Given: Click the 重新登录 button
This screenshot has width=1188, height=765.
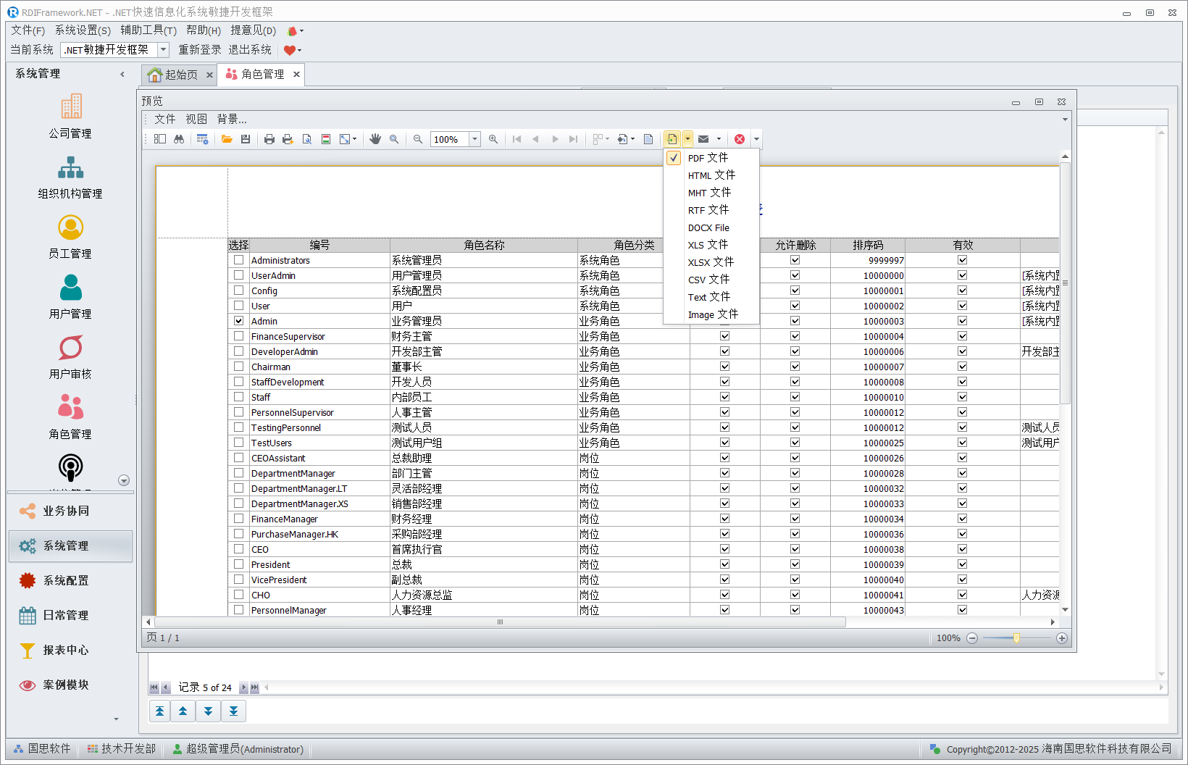Looking at the screenshot, I should tap(200, 50).
